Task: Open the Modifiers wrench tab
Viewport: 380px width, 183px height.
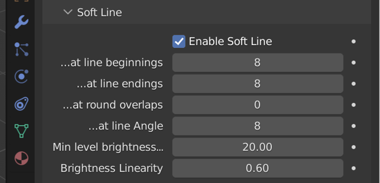Action: [21, 21]
